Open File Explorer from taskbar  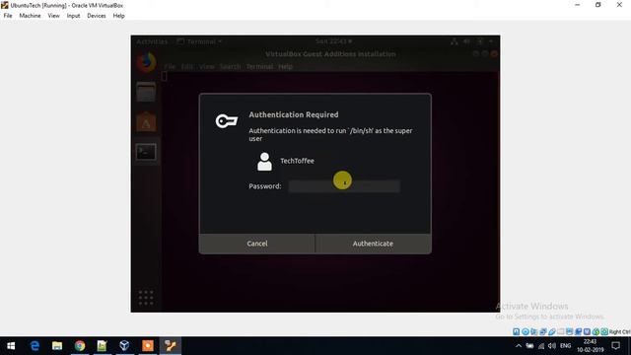click(x=57, y=346)
